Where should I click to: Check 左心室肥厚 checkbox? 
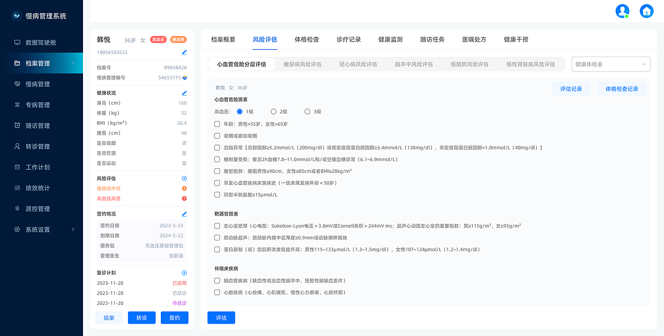pos(217,226)
